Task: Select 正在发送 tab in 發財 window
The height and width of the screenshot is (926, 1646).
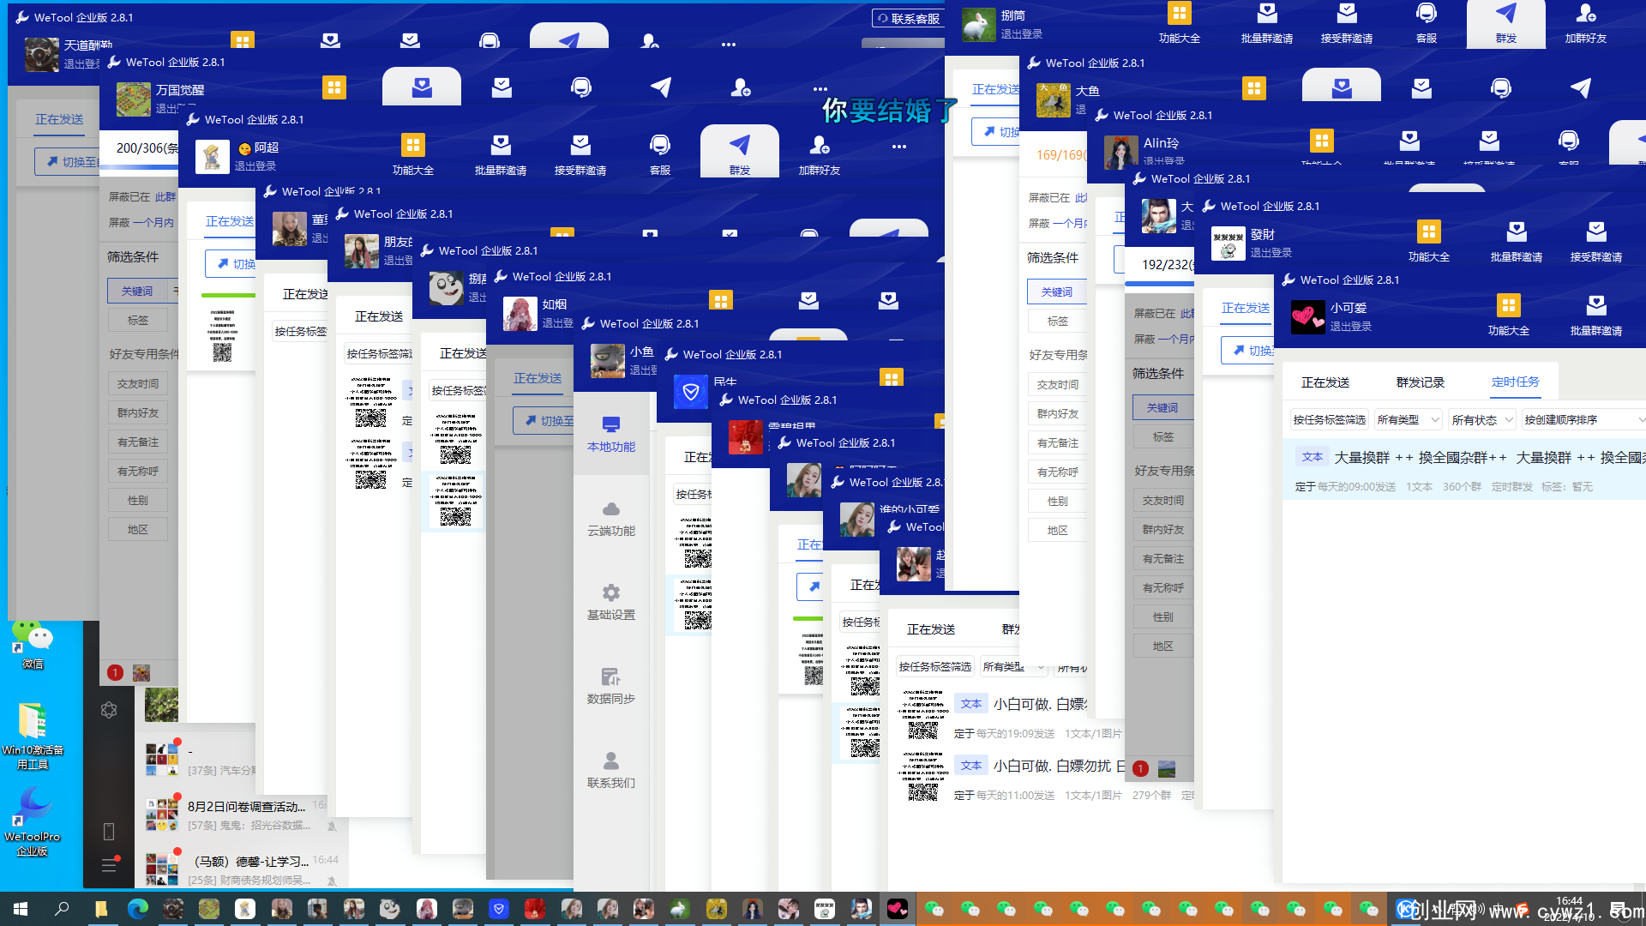Action: point(1245,308)
